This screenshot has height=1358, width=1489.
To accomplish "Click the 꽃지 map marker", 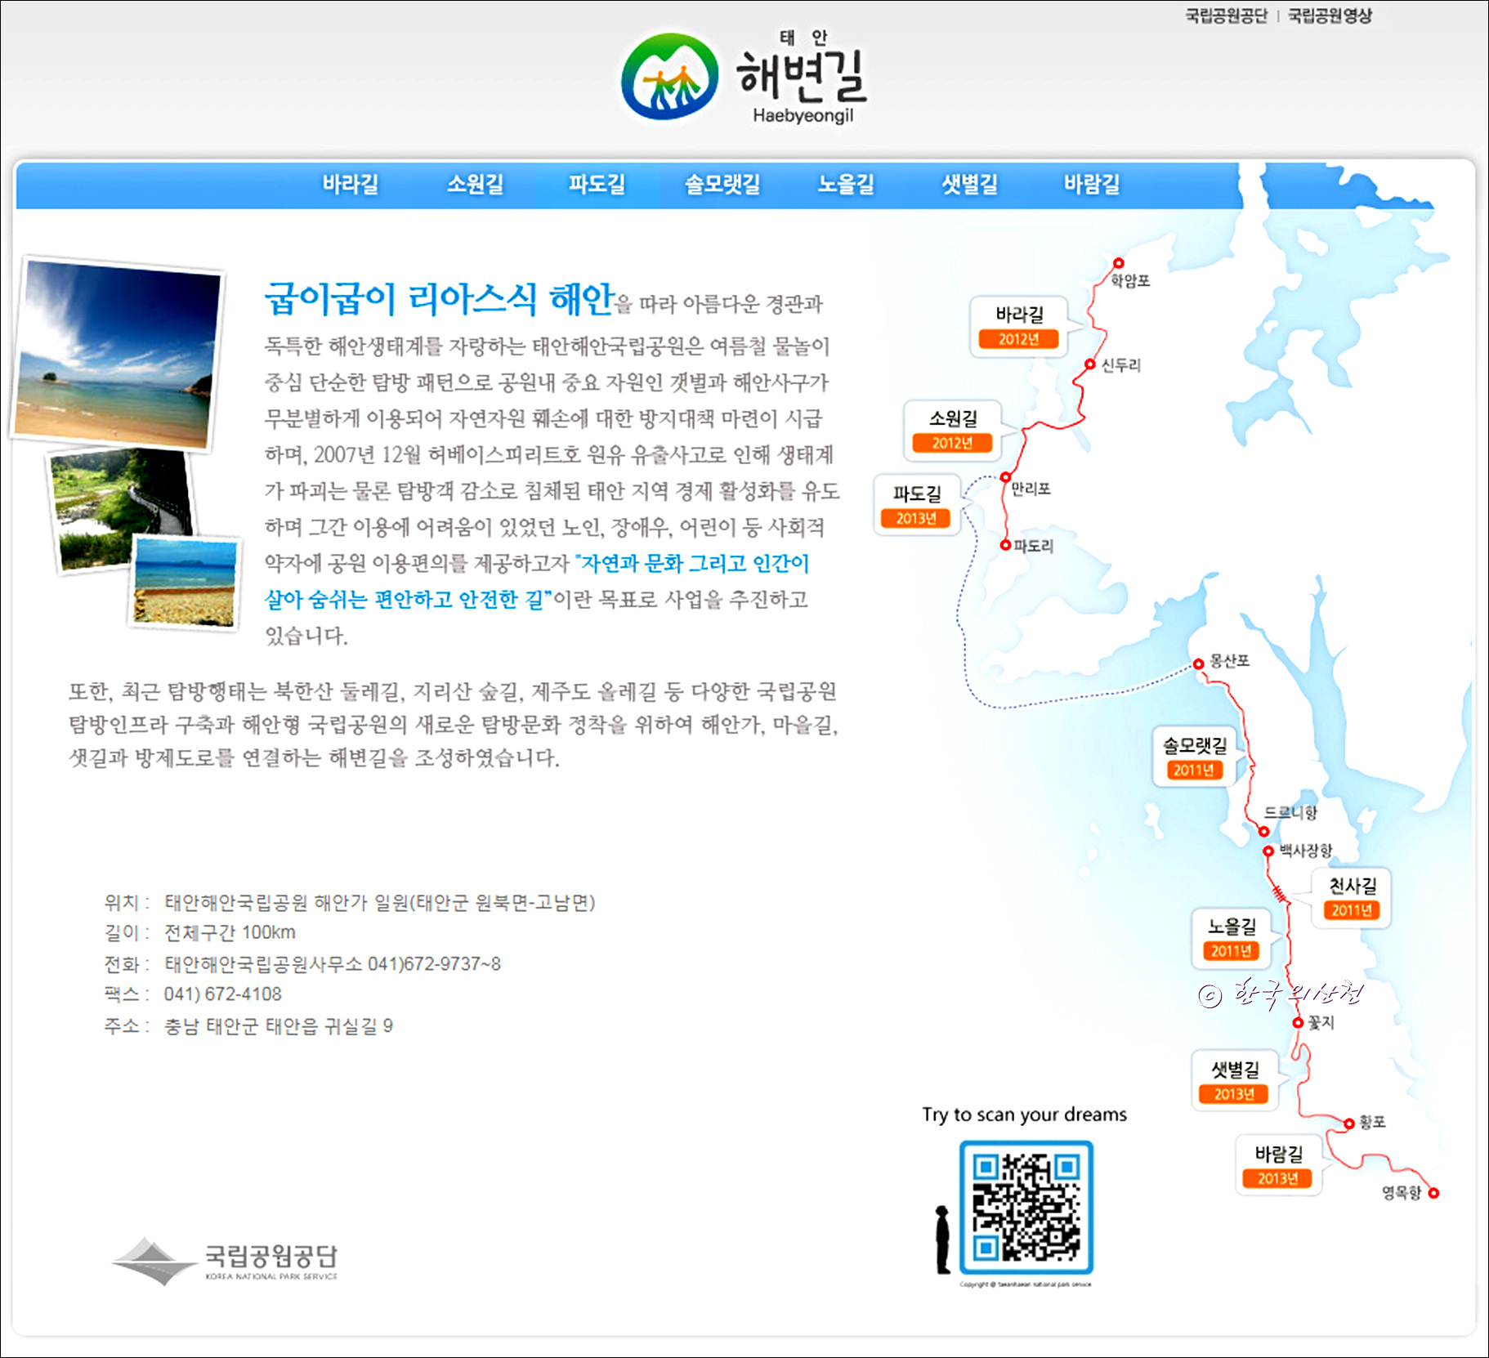I will click(x=1298, y=1023).
